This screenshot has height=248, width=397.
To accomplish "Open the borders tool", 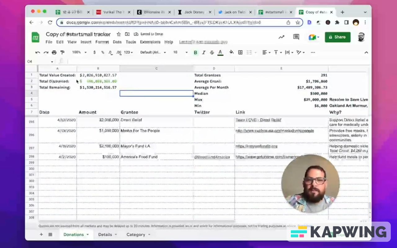I will point(240,52).
